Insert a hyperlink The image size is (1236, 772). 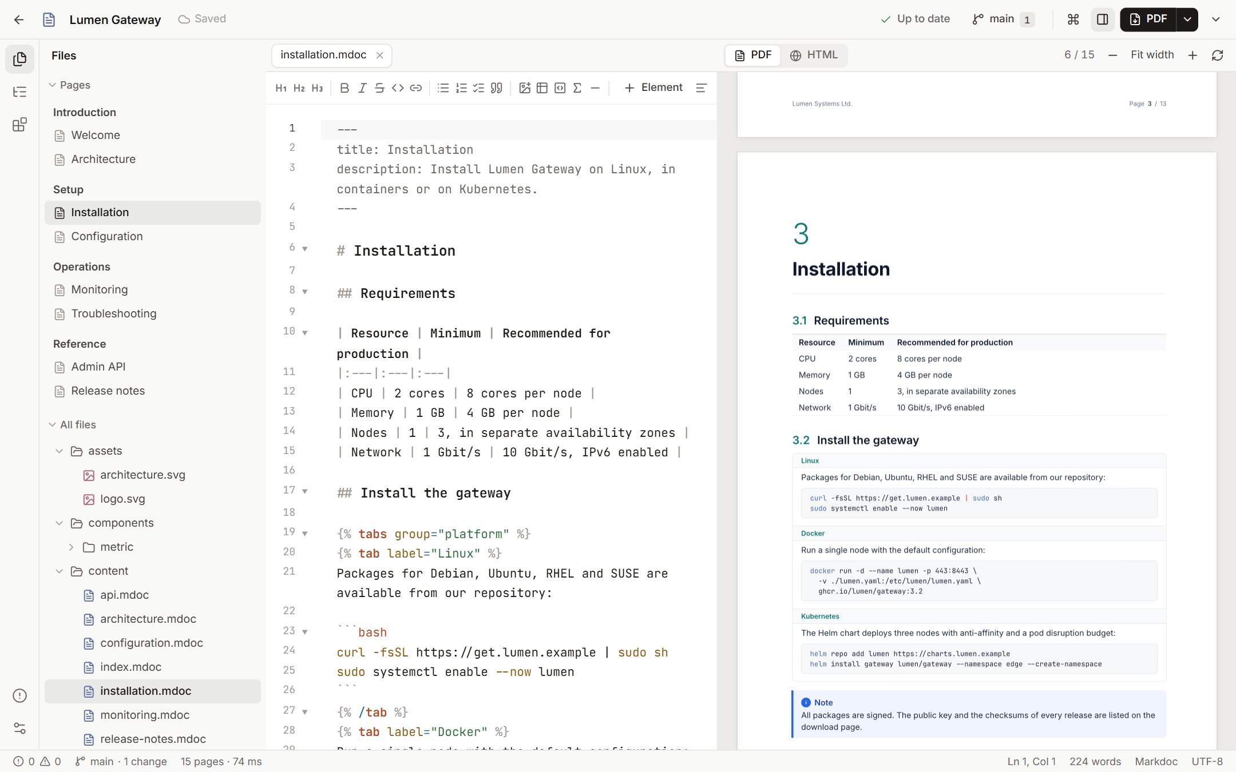click(x=416, y=87)
